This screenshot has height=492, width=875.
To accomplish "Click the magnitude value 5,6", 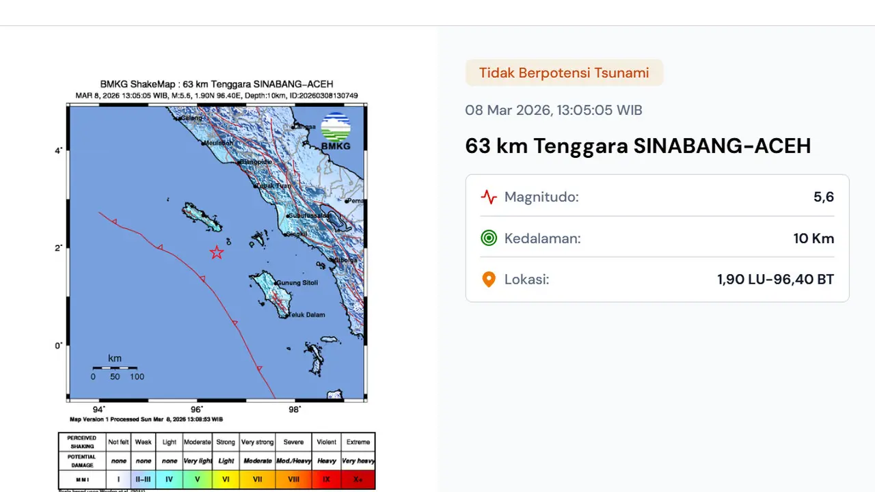I will pyautogui.click(x=824, y=197).
